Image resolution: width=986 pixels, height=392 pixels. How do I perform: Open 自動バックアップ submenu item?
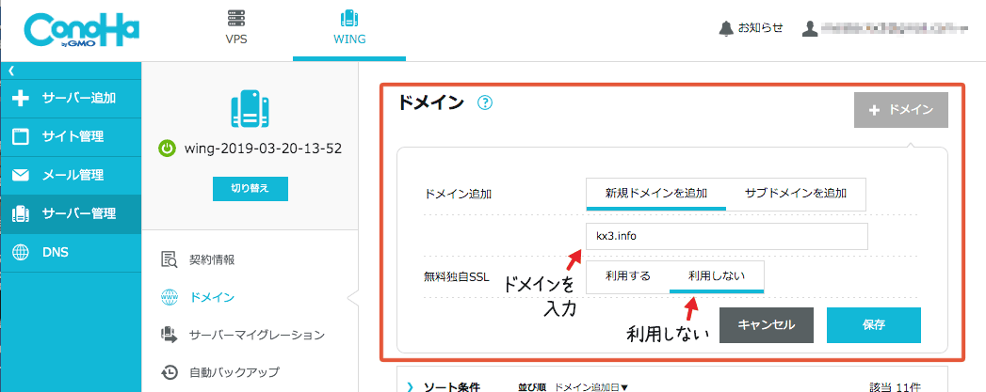coord(234,372)
